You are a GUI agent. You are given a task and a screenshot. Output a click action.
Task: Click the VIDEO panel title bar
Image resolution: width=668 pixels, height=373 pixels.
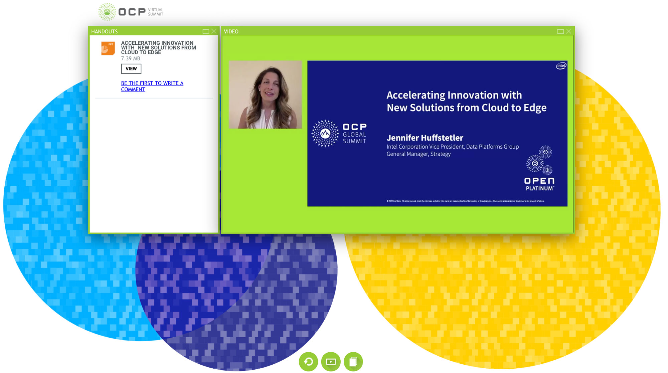click(397, 31)
